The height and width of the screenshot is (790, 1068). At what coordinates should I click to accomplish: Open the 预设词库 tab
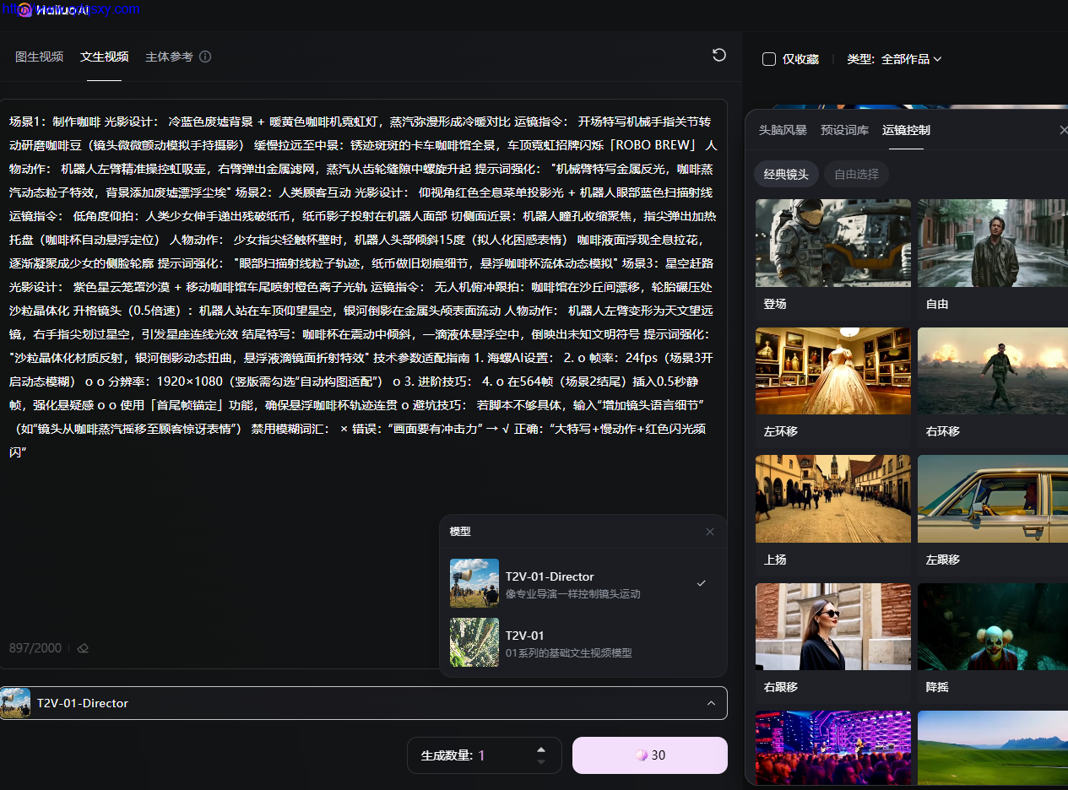[844, 130]
